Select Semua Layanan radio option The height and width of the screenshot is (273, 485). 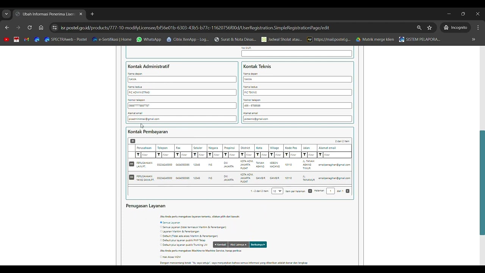(161, 223)
